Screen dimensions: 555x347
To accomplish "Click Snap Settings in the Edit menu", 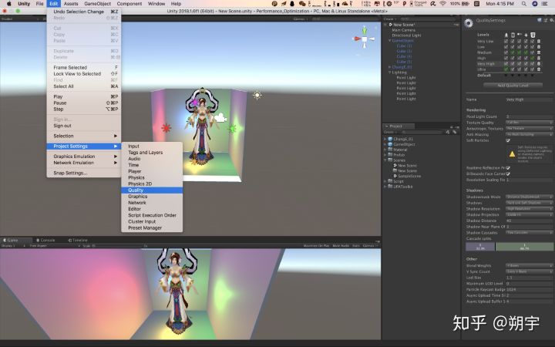I will (x=84, y=173).
